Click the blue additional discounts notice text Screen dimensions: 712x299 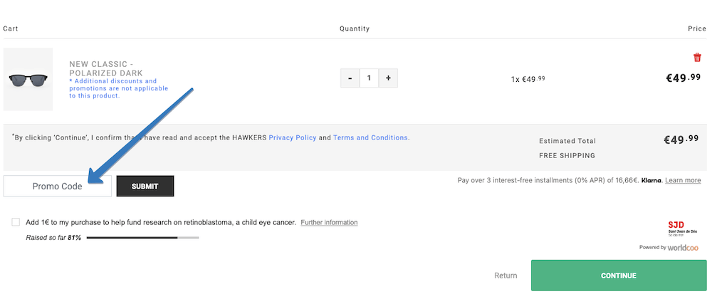pos(119,88)
